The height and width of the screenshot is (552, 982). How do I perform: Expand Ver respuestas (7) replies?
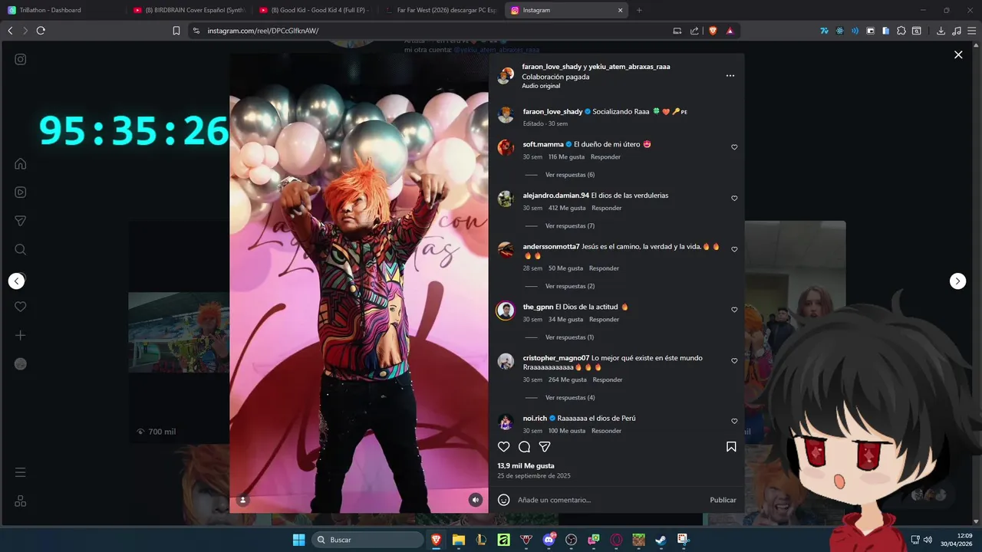click(x=570, y=226)
